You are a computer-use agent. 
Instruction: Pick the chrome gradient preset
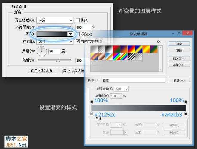[109, 56]
